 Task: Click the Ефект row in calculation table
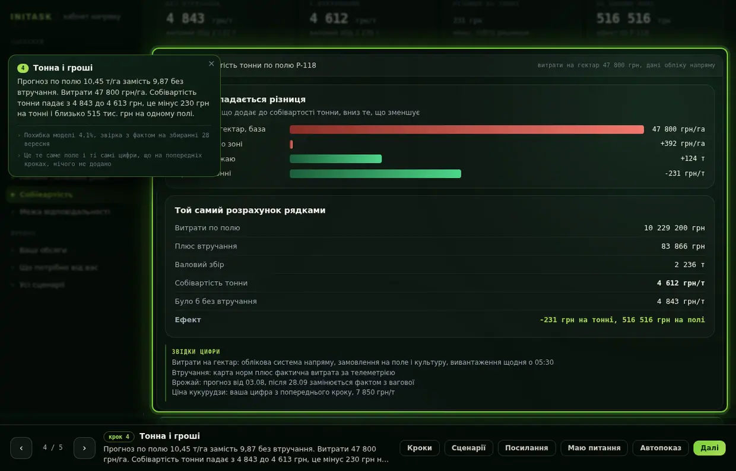(440, 320)
